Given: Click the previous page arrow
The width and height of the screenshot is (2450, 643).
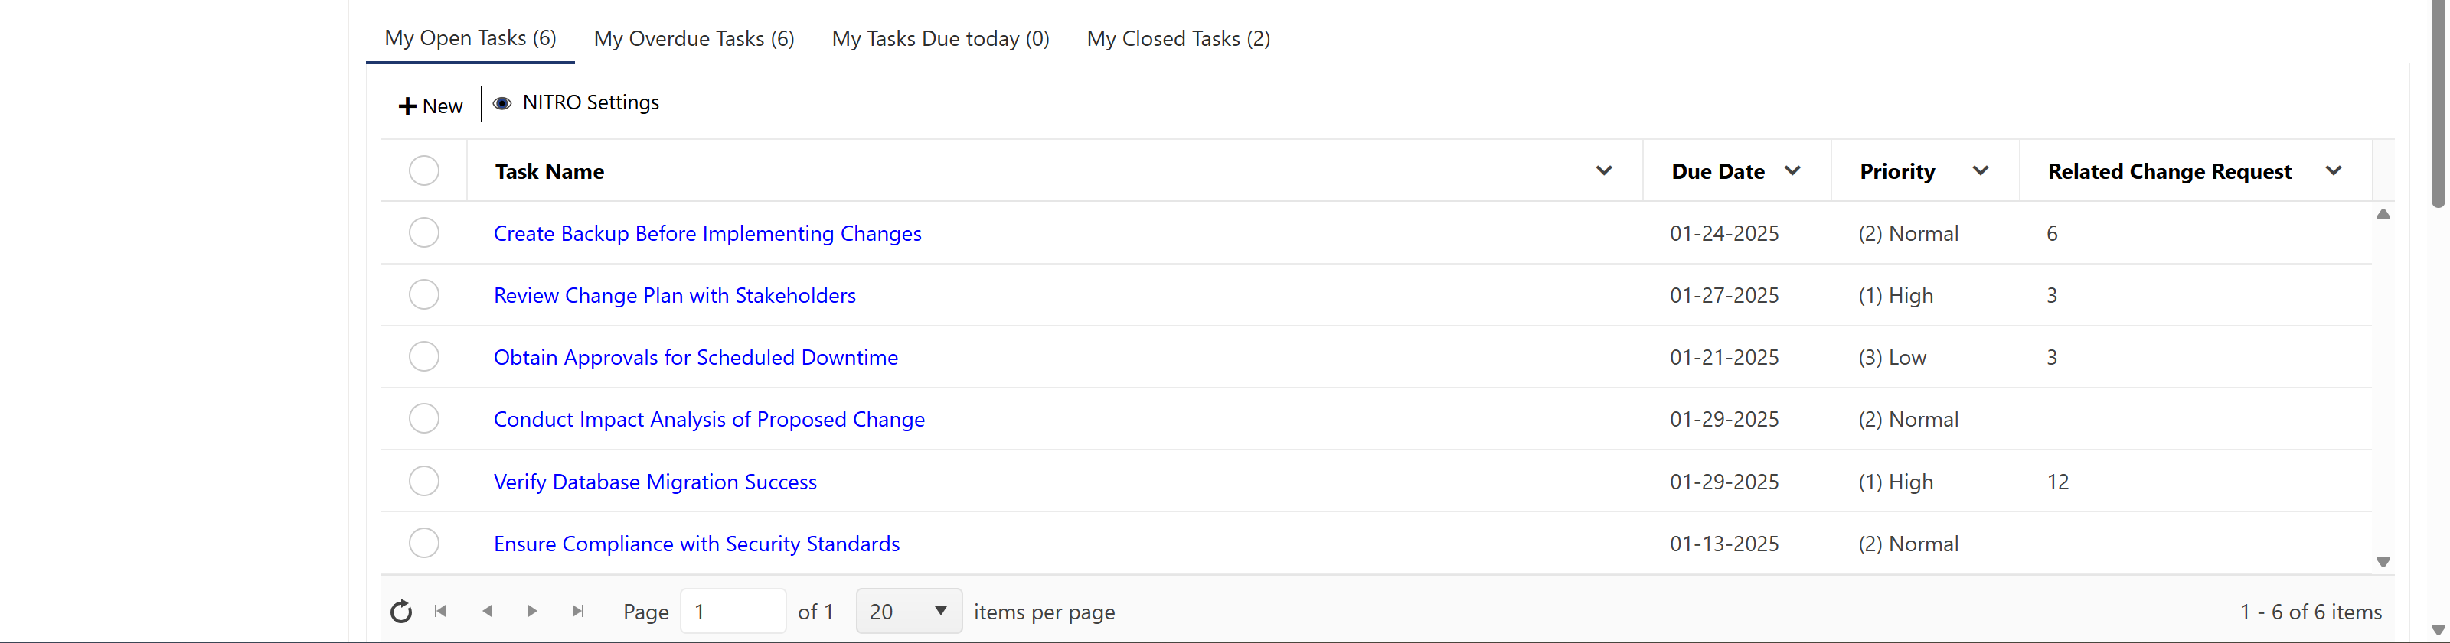Looking at the screenshot, I should tap(487, 612).
